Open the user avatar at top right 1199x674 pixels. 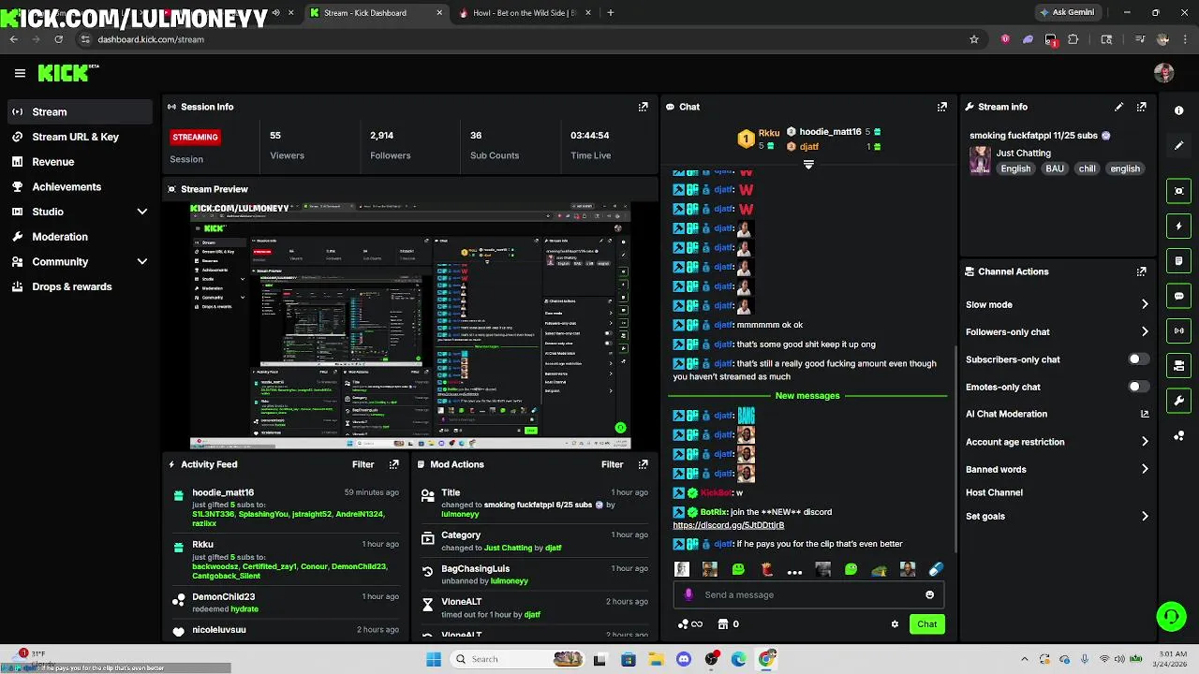(x=1163, y=73)
